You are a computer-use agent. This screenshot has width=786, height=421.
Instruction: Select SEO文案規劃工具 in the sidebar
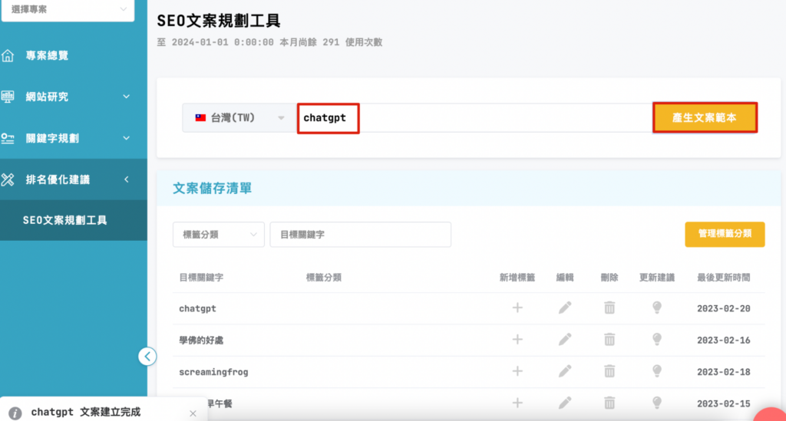click(x=74, y=220)
